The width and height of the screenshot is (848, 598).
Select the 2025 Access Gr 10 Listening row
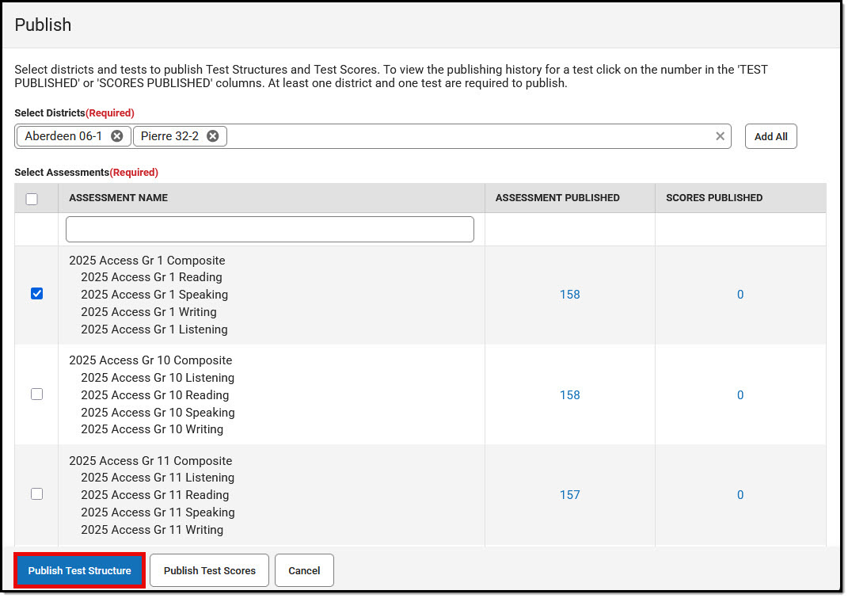158,377
